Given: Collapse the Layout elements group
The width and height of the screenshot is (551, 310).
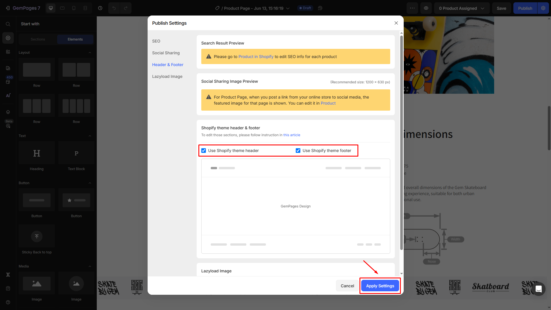Looking at the screenshot, I should click(90, 52).
